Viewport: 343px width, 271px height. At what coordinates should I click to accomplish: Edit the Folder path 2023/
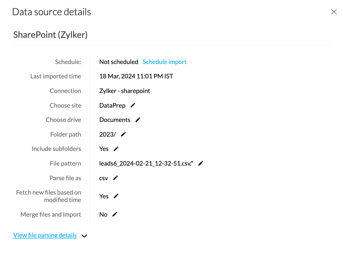[123, 134]
